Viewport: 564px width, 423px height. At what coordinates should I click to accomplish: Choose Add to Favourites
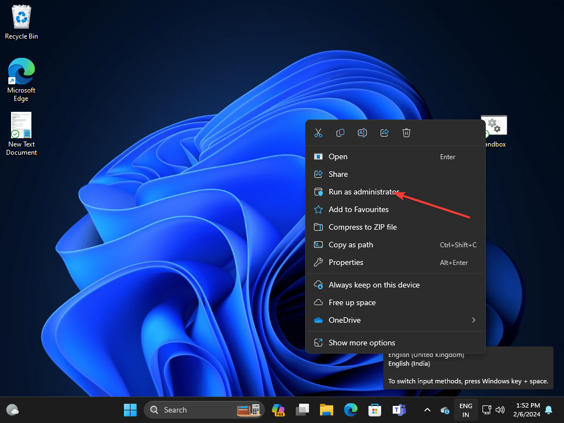[395, 210]
